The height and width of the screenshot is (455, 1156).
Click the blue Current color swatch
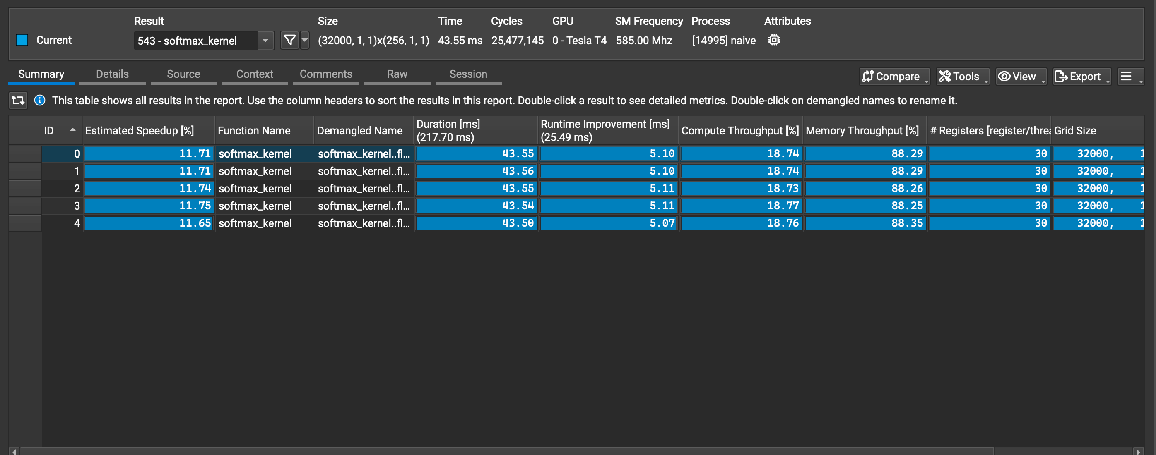click(x=22, y=40)
